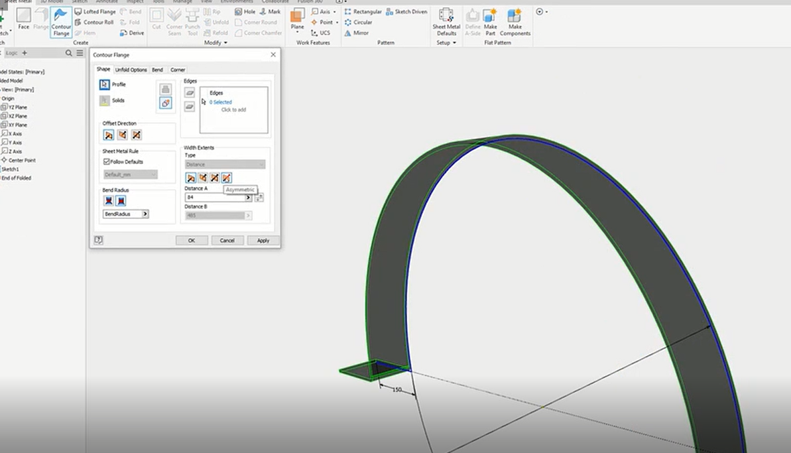The height and width of the screenshot is (453, 791).
Task: Click Cancel in the Contour Flange dialog
Action: pyautogui.click(x=227, y=241)
